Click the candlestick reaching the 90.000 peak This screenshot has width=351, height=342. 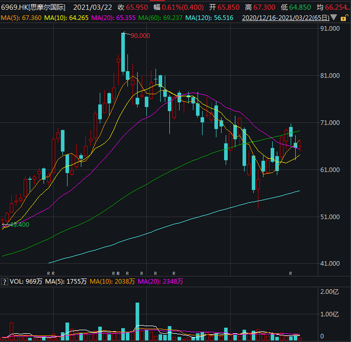123,51
